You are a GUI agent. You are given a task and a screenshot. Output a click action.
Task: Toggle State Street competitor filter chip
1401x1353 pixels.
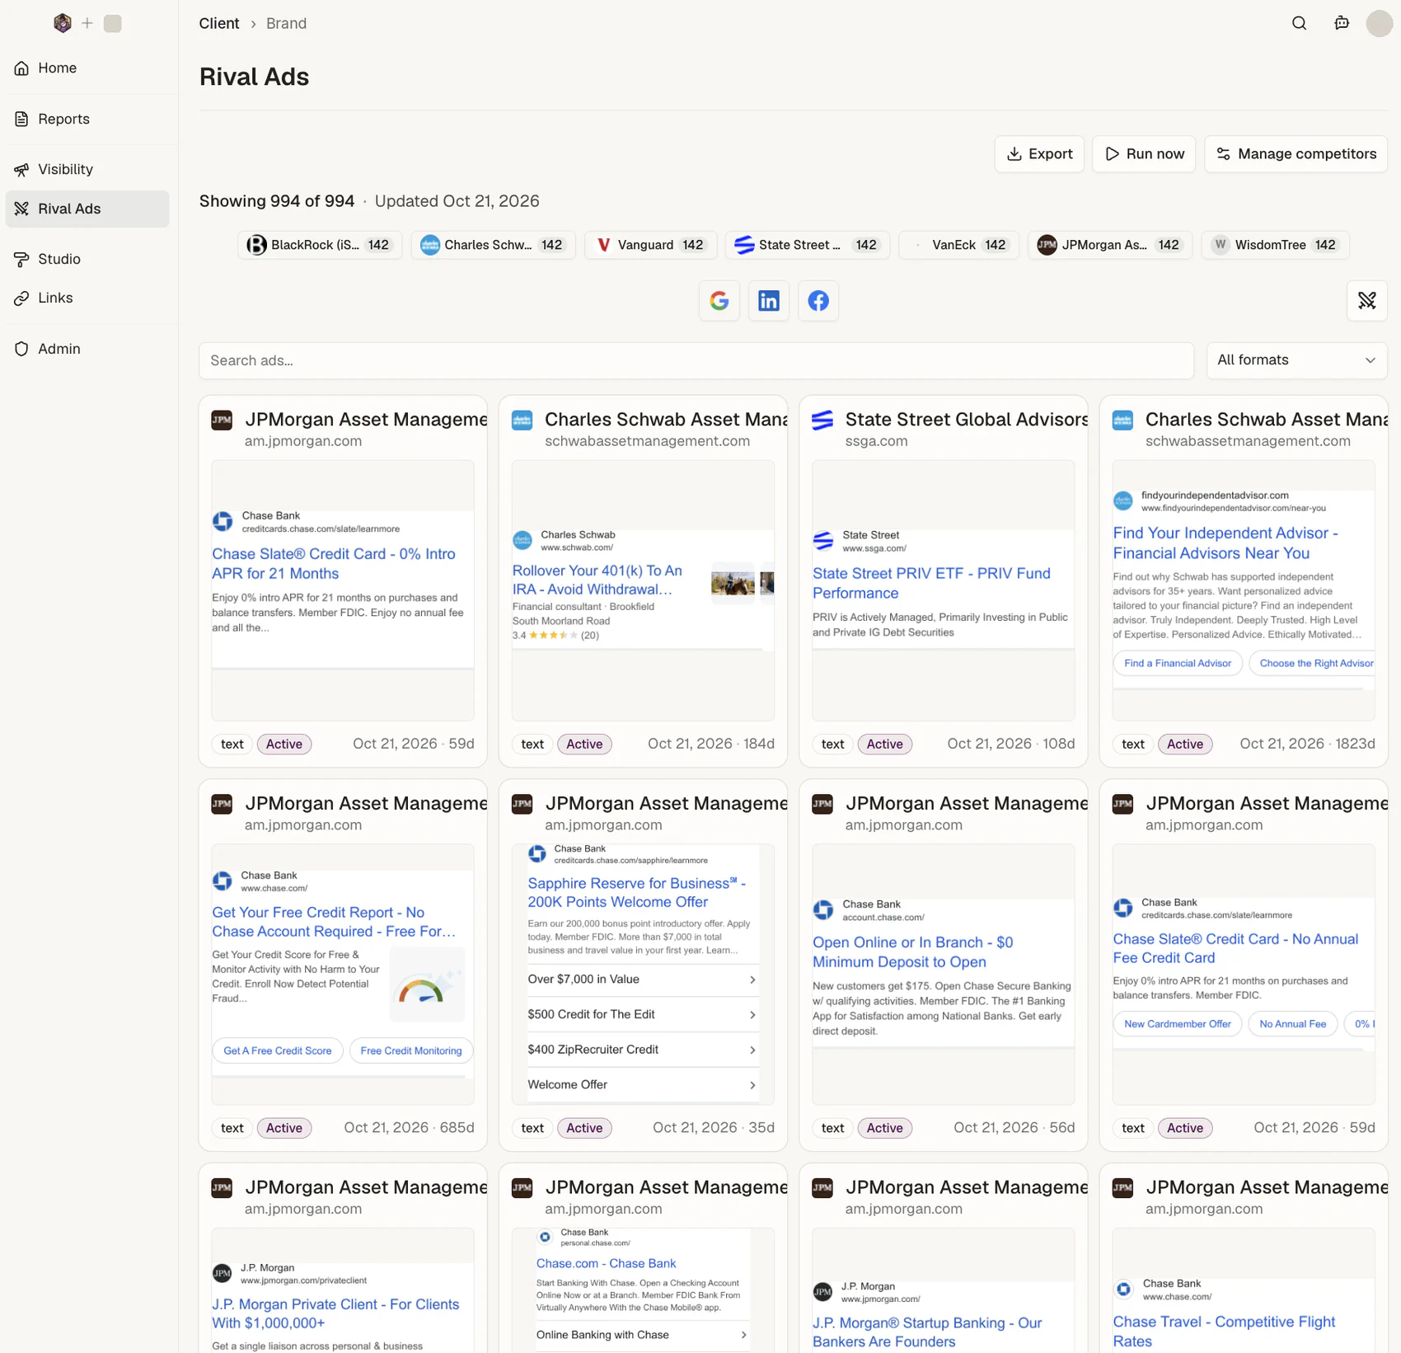point(808,245)
